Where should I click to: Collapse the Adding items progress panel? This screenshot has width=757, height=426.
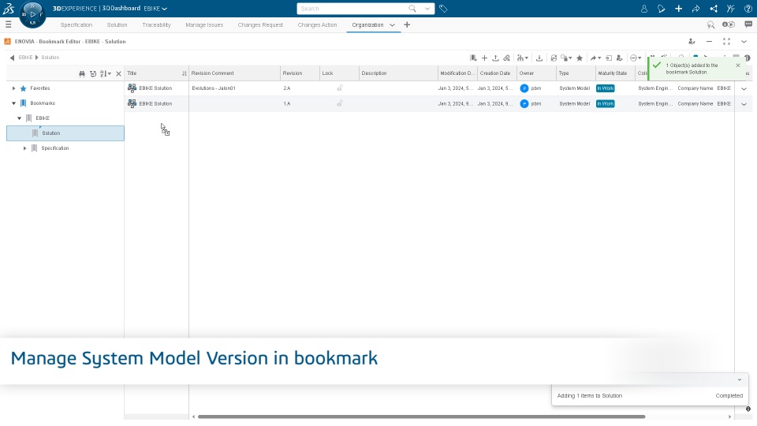tap(739, 379)
